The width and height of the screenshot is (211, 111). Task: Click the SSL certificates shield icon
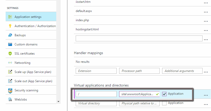click(x=10, y=54)
